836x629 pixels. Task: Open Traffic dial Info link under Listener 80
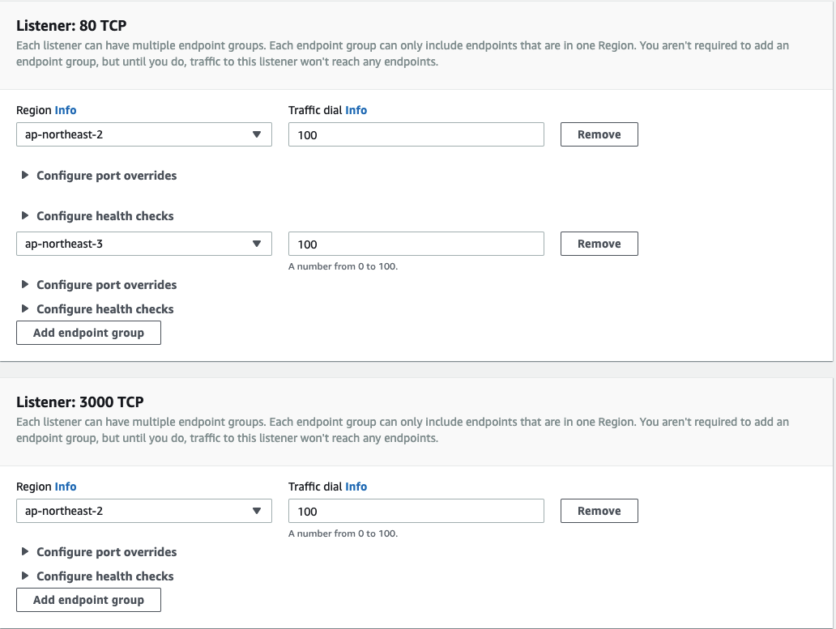pyautogui.click(x=356, y=110)
